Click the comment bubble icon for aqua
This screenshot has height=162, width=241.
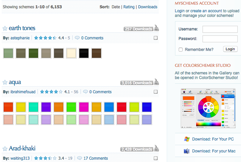pos(86,92)
